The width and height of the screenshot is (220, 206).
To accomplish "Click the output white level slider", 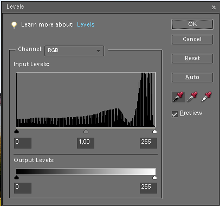I will [x=154, y=177].
